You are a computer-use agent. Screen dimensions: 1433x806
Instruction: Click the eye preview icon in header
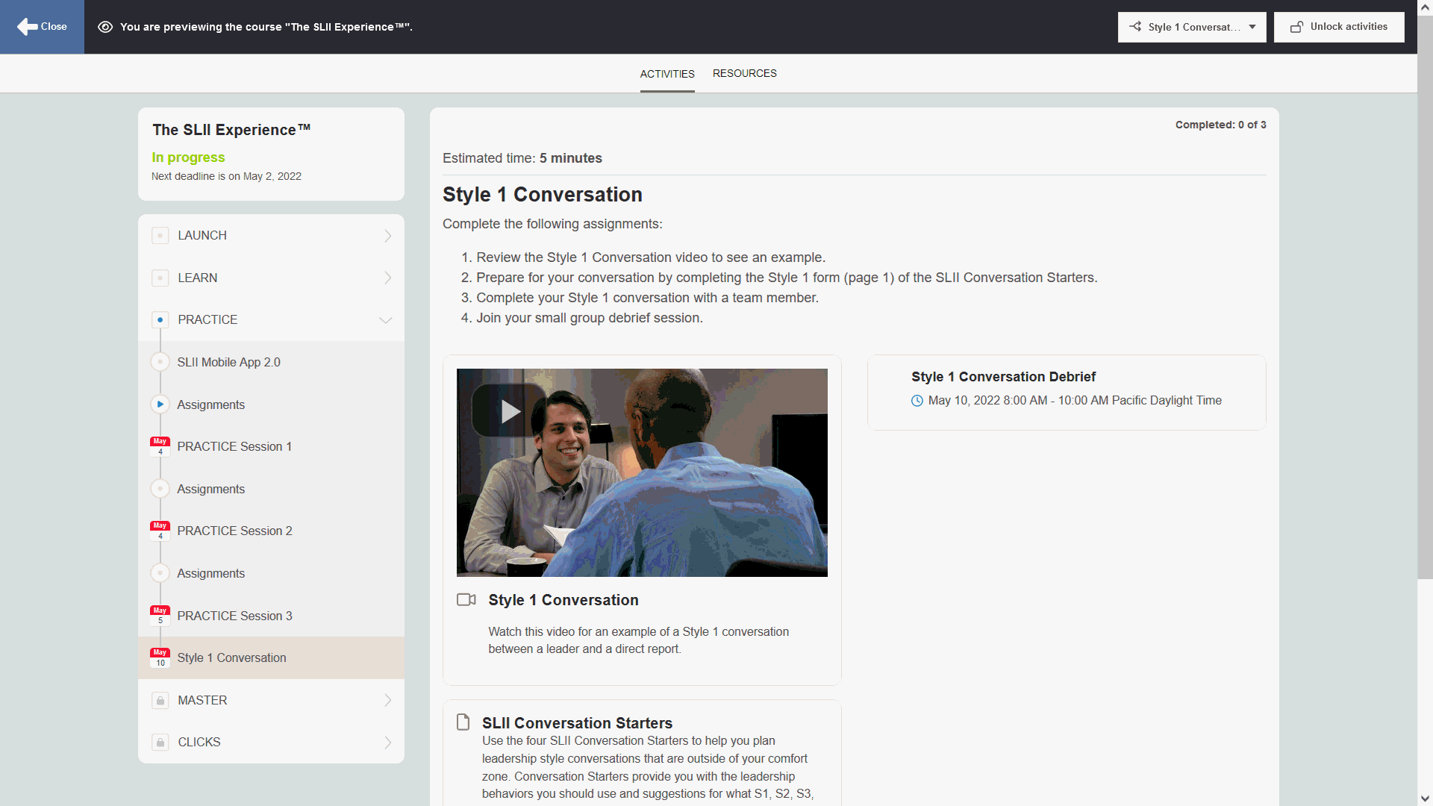tap(105, 27)
